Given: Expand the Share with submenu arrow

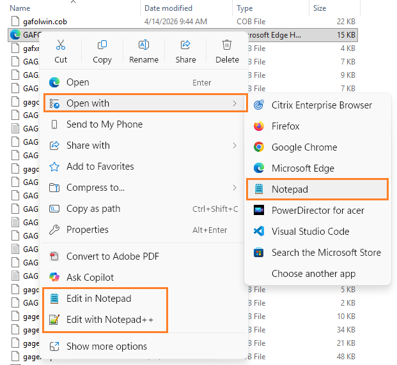Looking at the screenshot, I should point(235,145).
